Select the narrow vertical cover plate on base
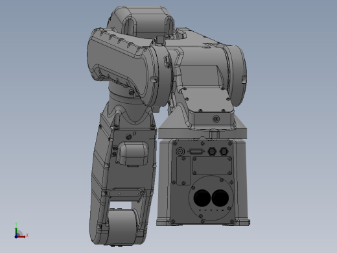The height and width of the screenshot is (253, 337). 183,171
